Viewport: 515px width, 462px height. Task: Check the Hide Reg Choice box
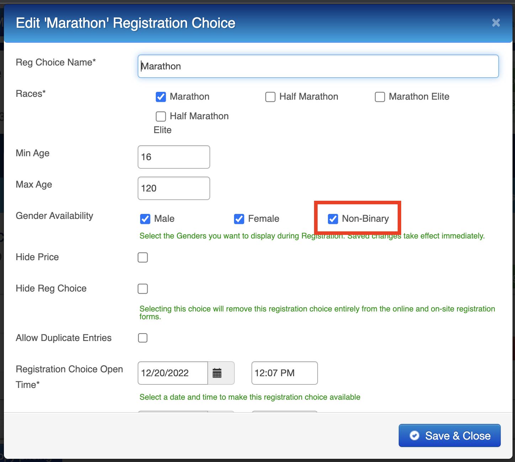143,289
